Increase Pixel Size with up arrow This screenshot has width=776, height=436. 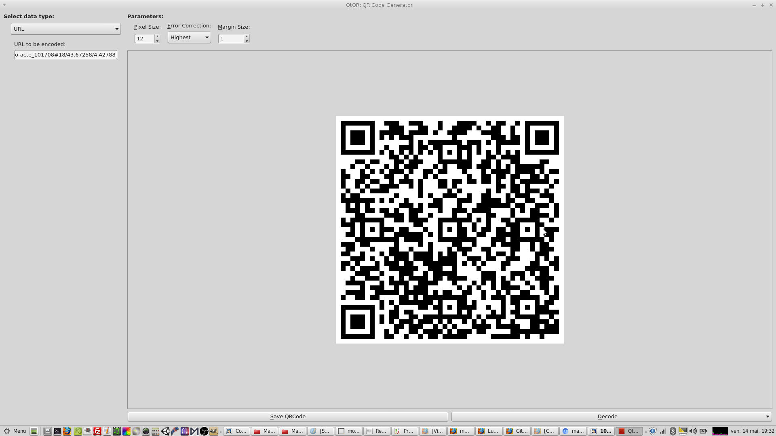coord(157,36)
